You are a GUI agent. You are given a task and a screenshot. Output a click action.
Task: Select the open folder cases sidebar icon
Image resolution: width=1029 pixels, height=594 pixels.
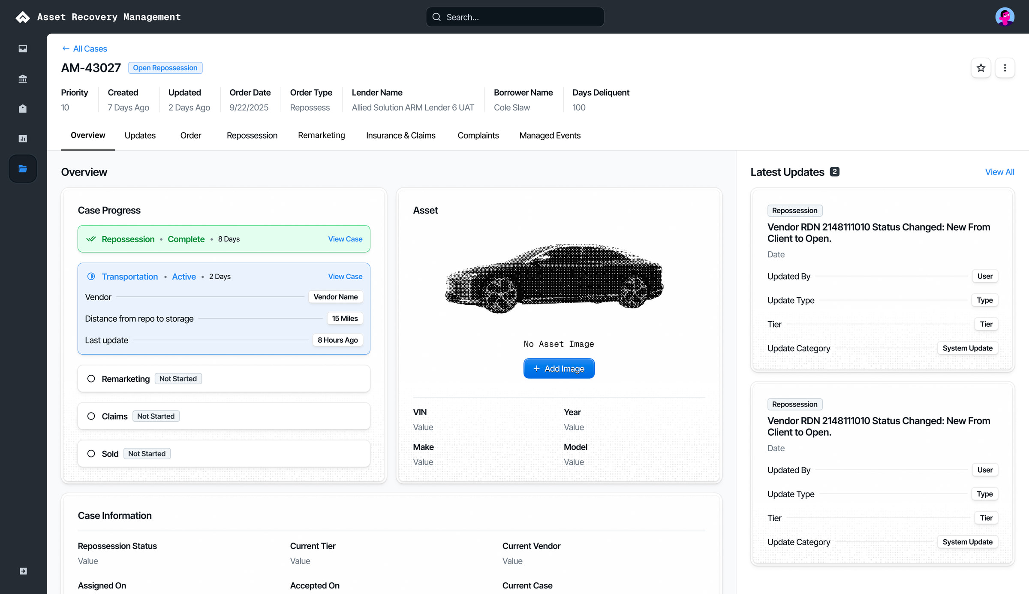pos(23,169)
